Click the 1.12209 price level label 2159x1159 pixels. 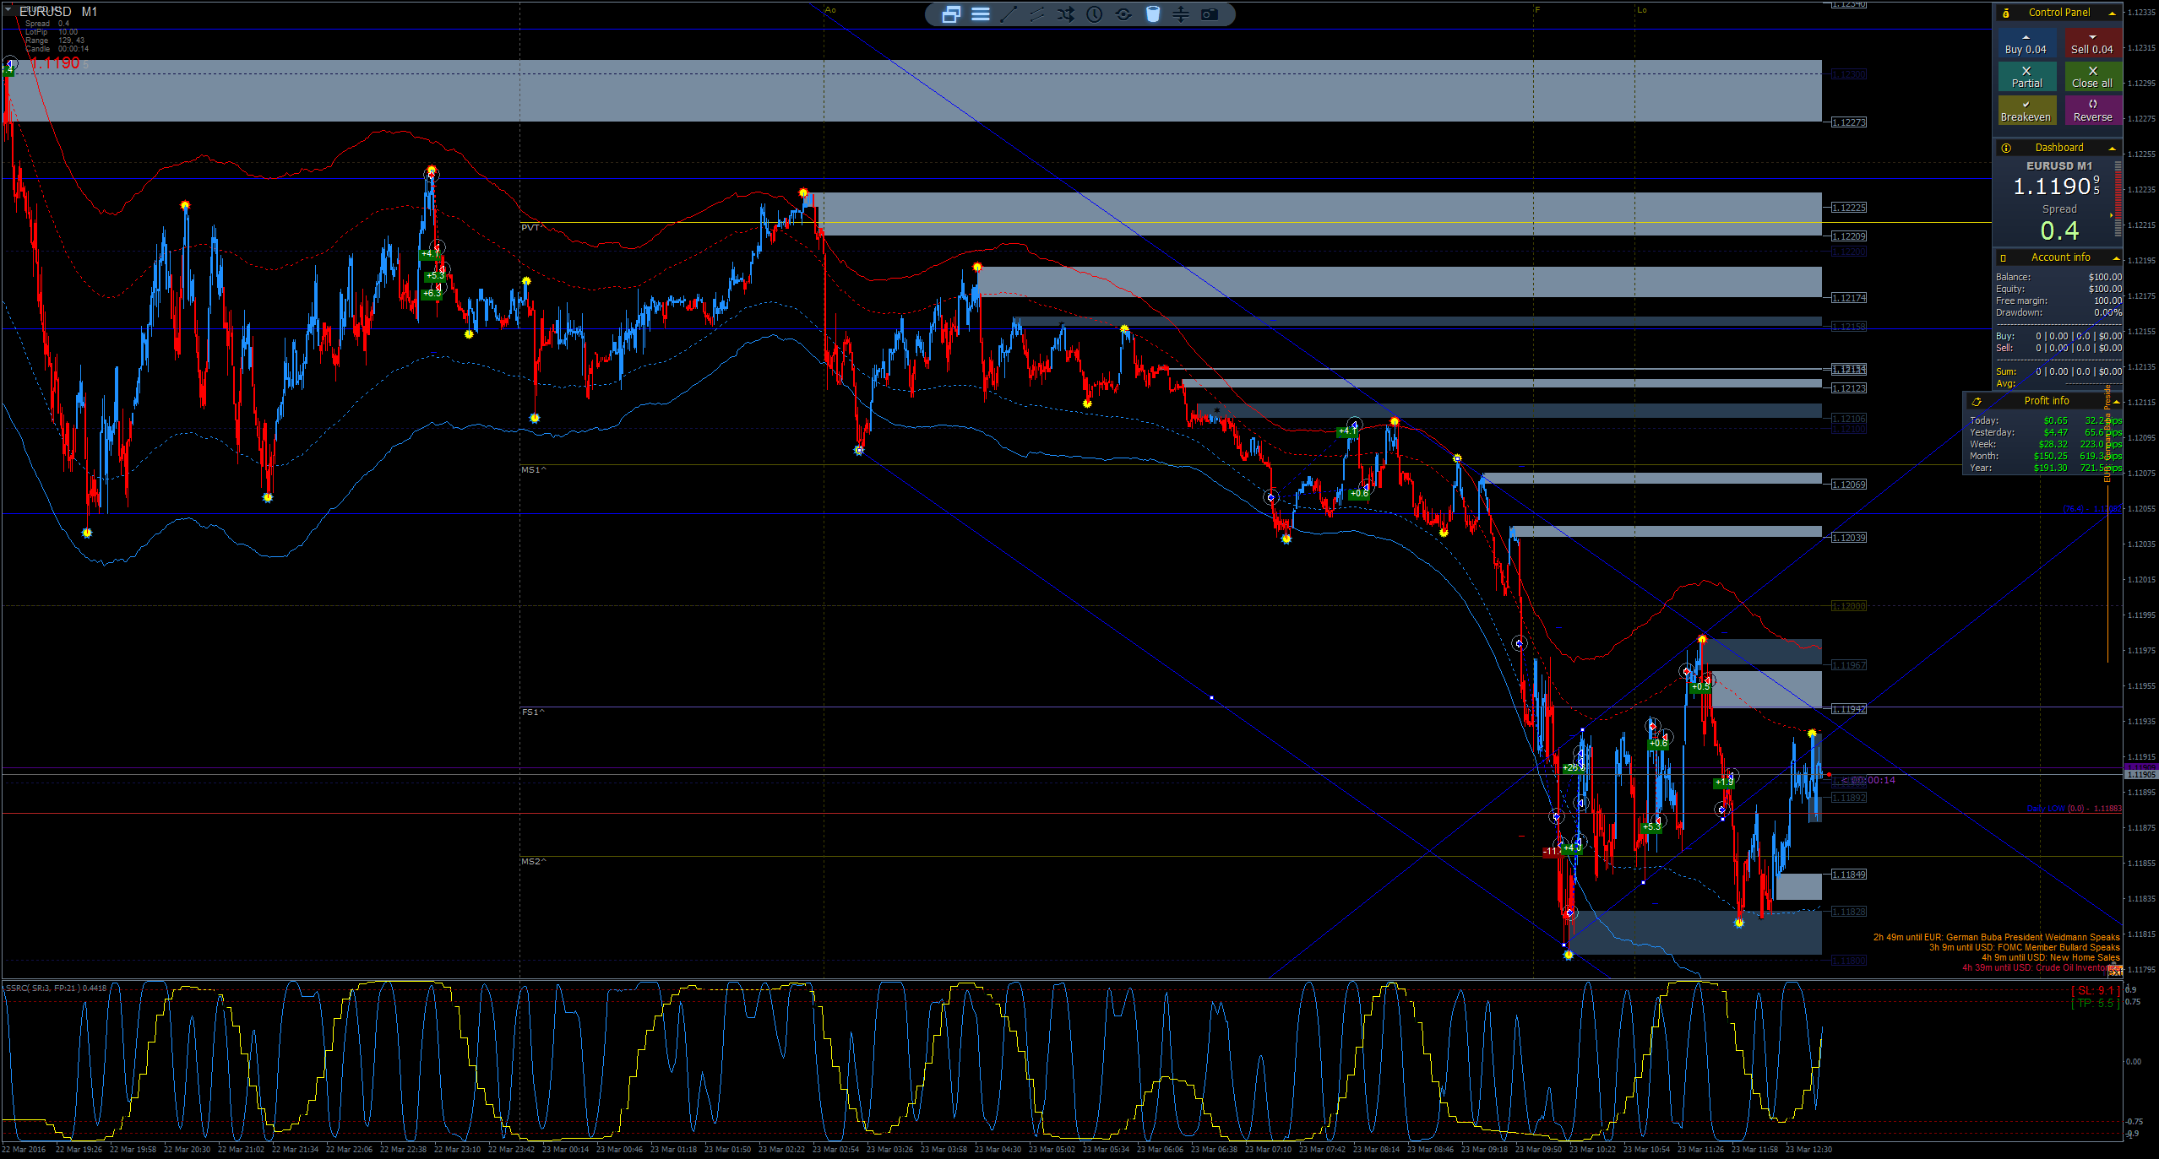point(1848,236)
